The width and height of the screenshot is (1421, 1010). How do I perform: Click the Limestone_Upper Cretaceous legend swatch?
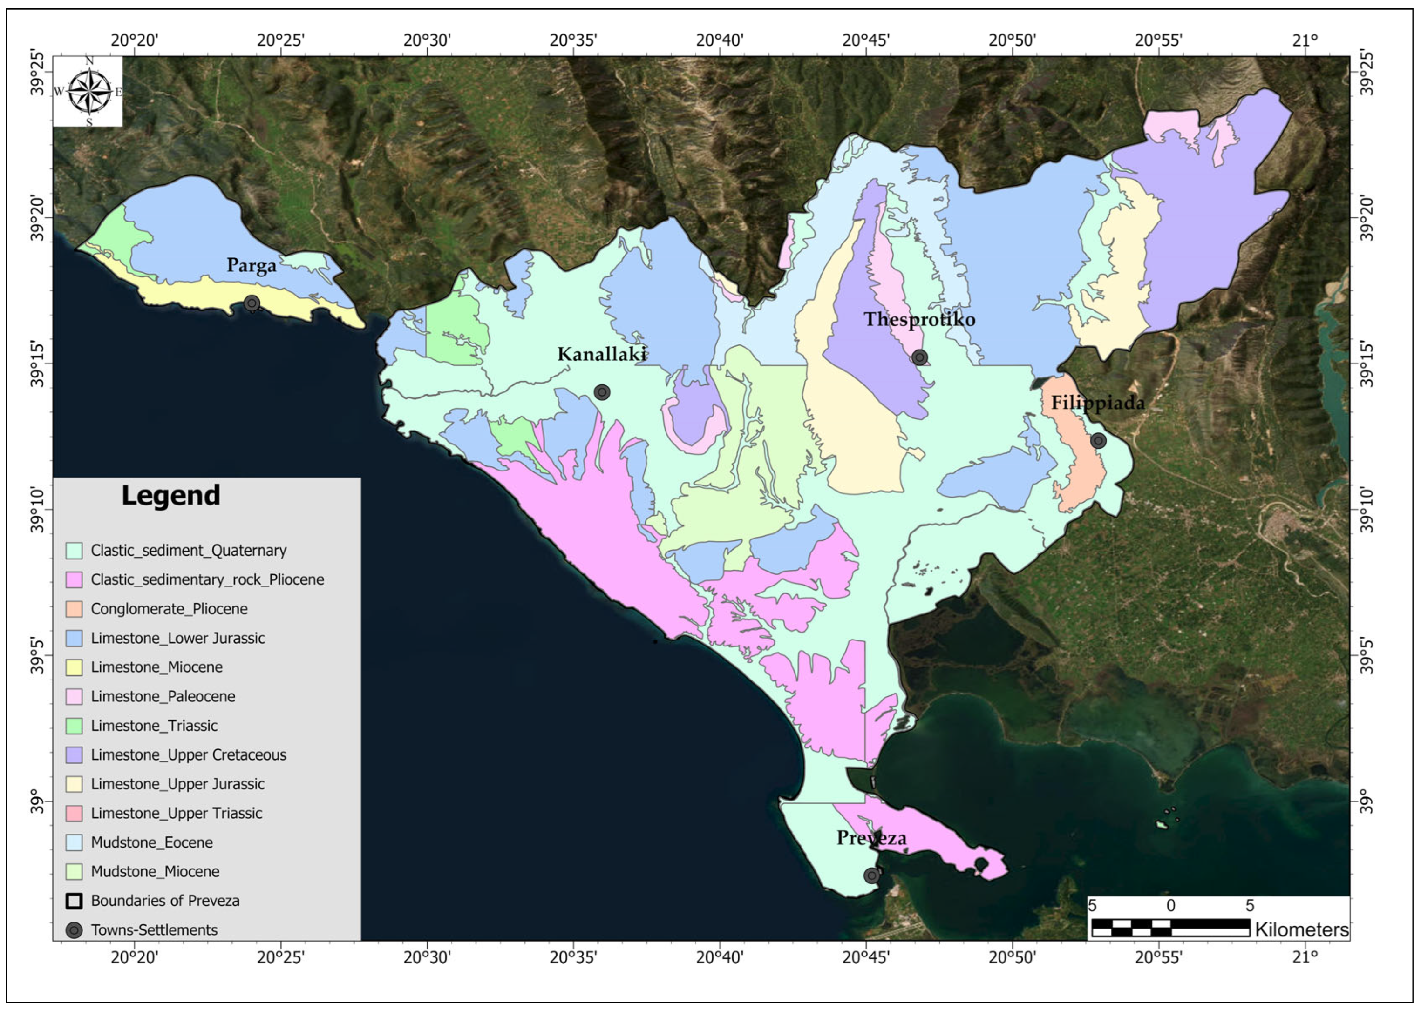[x=74, y=755]
